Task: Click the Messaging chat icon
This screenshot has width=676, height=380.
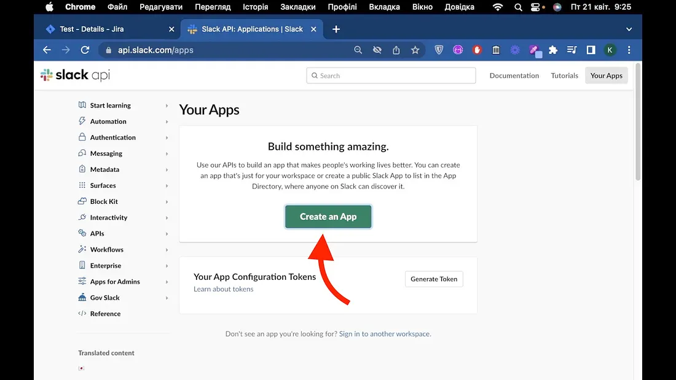Action: (x=82, y=153)
